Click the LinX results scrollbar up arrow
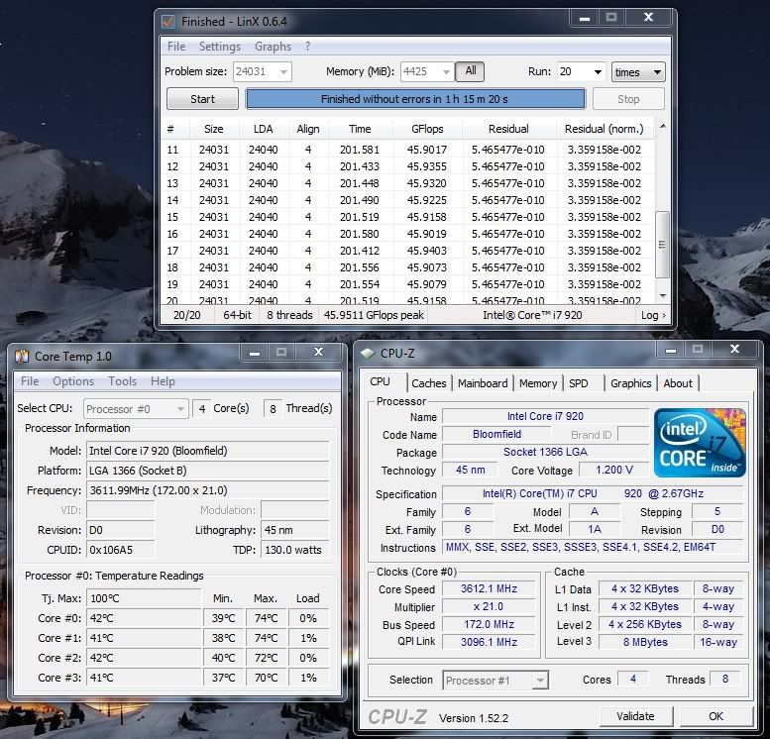Image resolution: width=770 pixels, height=739 pixels. (662, 127)
